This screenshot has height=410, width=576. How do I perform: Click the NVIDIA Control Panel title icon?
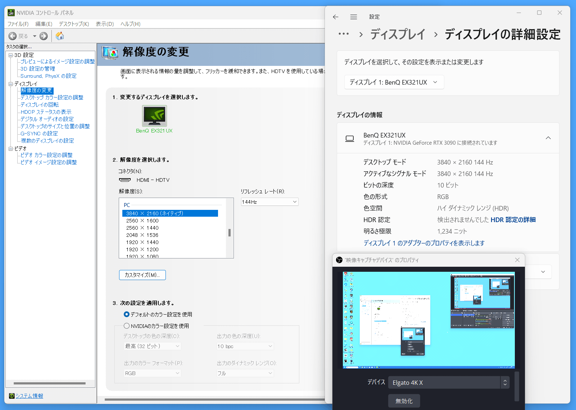(x=12, y=13)
